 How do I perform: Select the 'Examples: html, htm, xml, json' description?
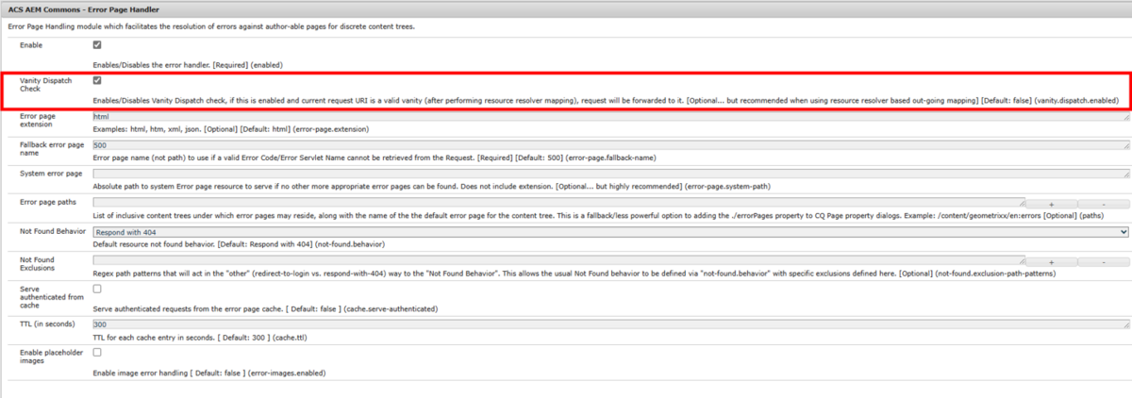pos(230,128)
